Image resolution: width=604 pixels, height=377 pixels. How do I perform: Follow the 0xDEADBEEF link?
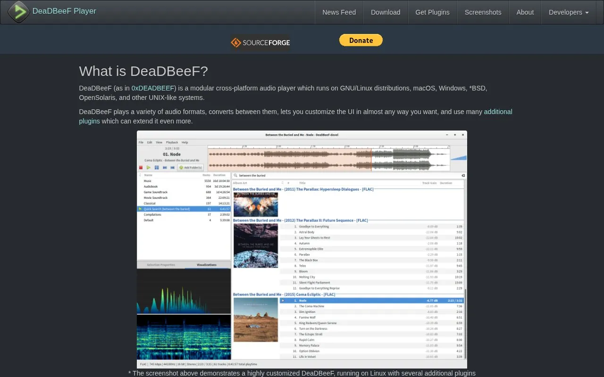click(153, 88)
